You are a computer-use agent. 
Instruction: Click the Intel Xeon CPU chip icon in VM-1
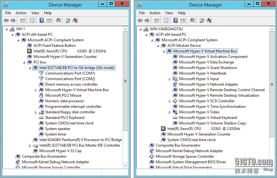[x=29, y=51]
